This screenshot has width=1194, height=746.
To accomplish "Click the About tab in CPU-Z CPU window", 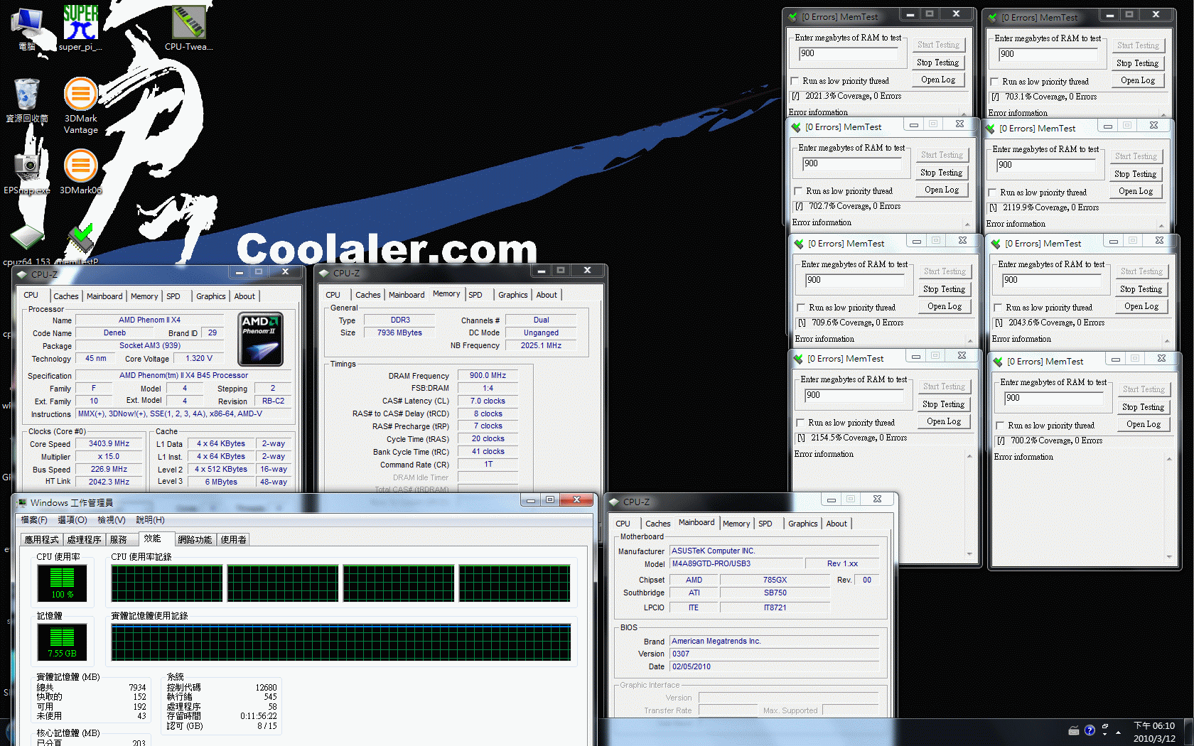I will pos(244,296).
